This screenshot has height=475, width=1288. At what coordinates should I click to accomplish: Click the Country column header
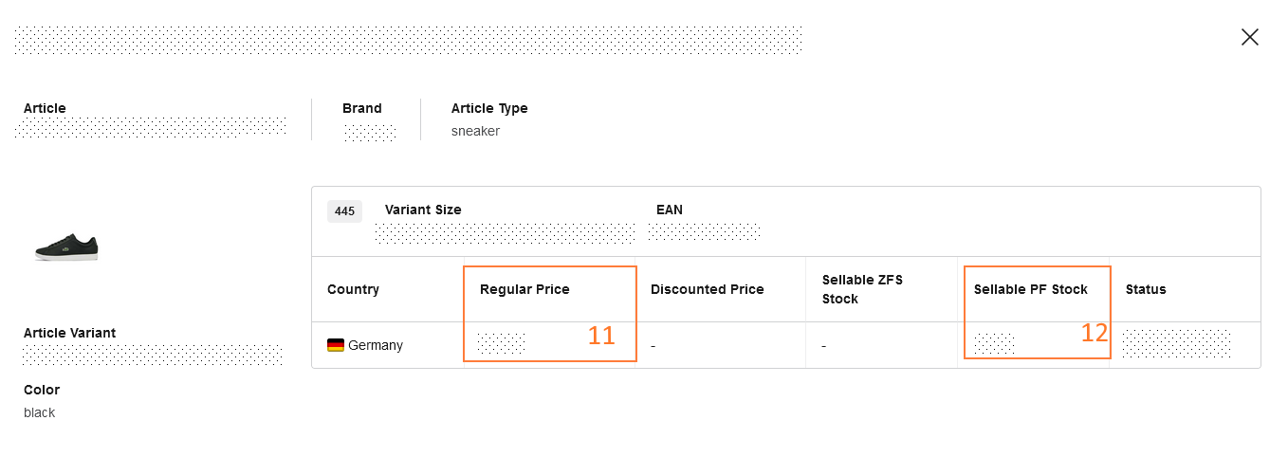pos(353,289)
